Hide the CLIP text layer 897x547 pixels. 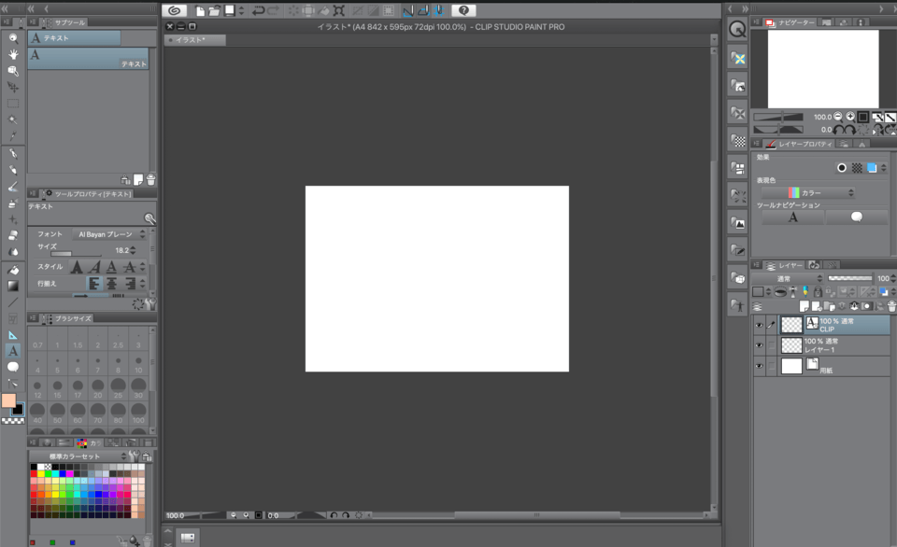pos(759,324)
